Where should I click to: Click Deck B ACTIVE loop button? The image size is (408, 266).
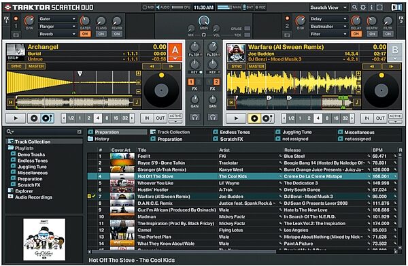pos(395,116)
